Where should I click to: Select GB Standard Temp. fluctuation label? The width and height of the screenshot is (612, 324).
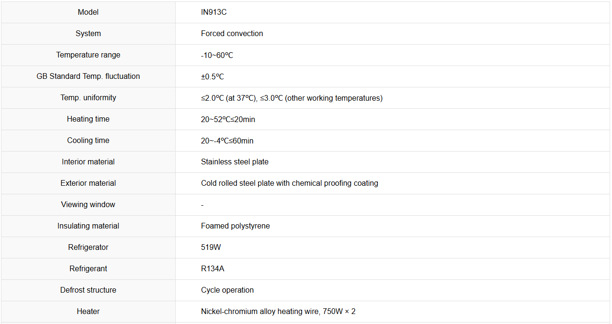[88, 76]
